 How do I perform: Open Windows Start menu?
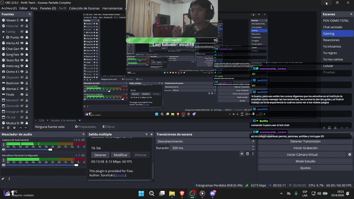[x=141, y=193]
